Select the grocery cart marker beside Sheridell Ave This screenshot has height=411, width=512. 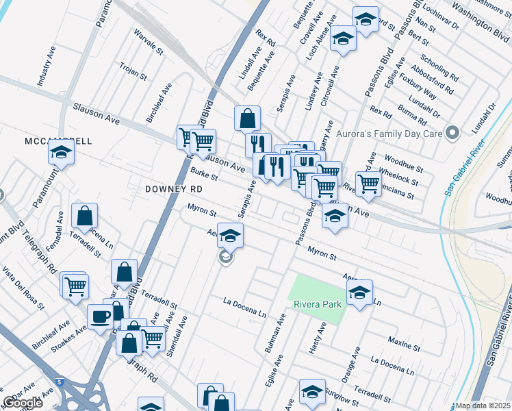coord(153,340)
